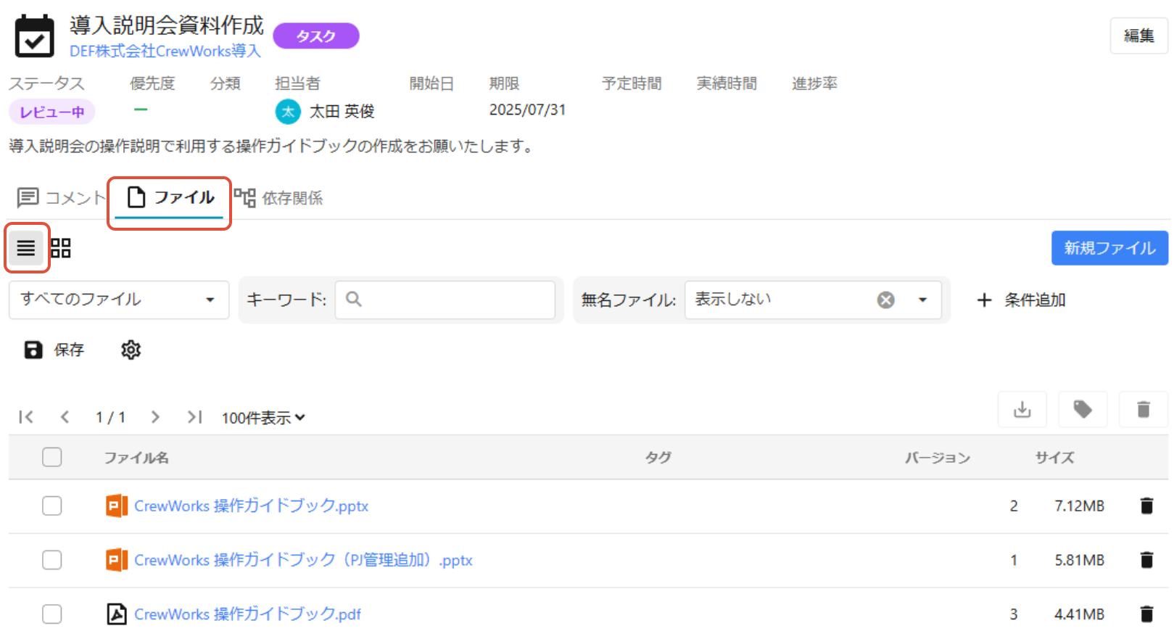This screenshot has width=1174, height=639.
Task: Click the 太田 英俊 avatar icon
Action: 288,111
